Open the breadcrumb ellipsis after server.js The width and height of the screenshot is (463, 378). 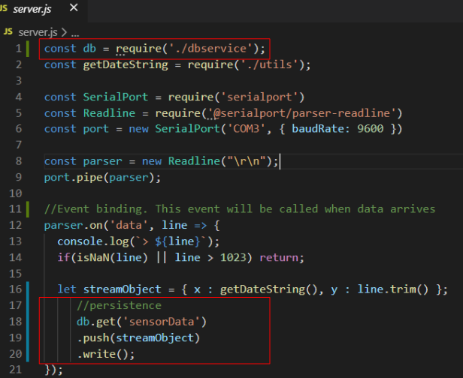[x=75, y=33]
